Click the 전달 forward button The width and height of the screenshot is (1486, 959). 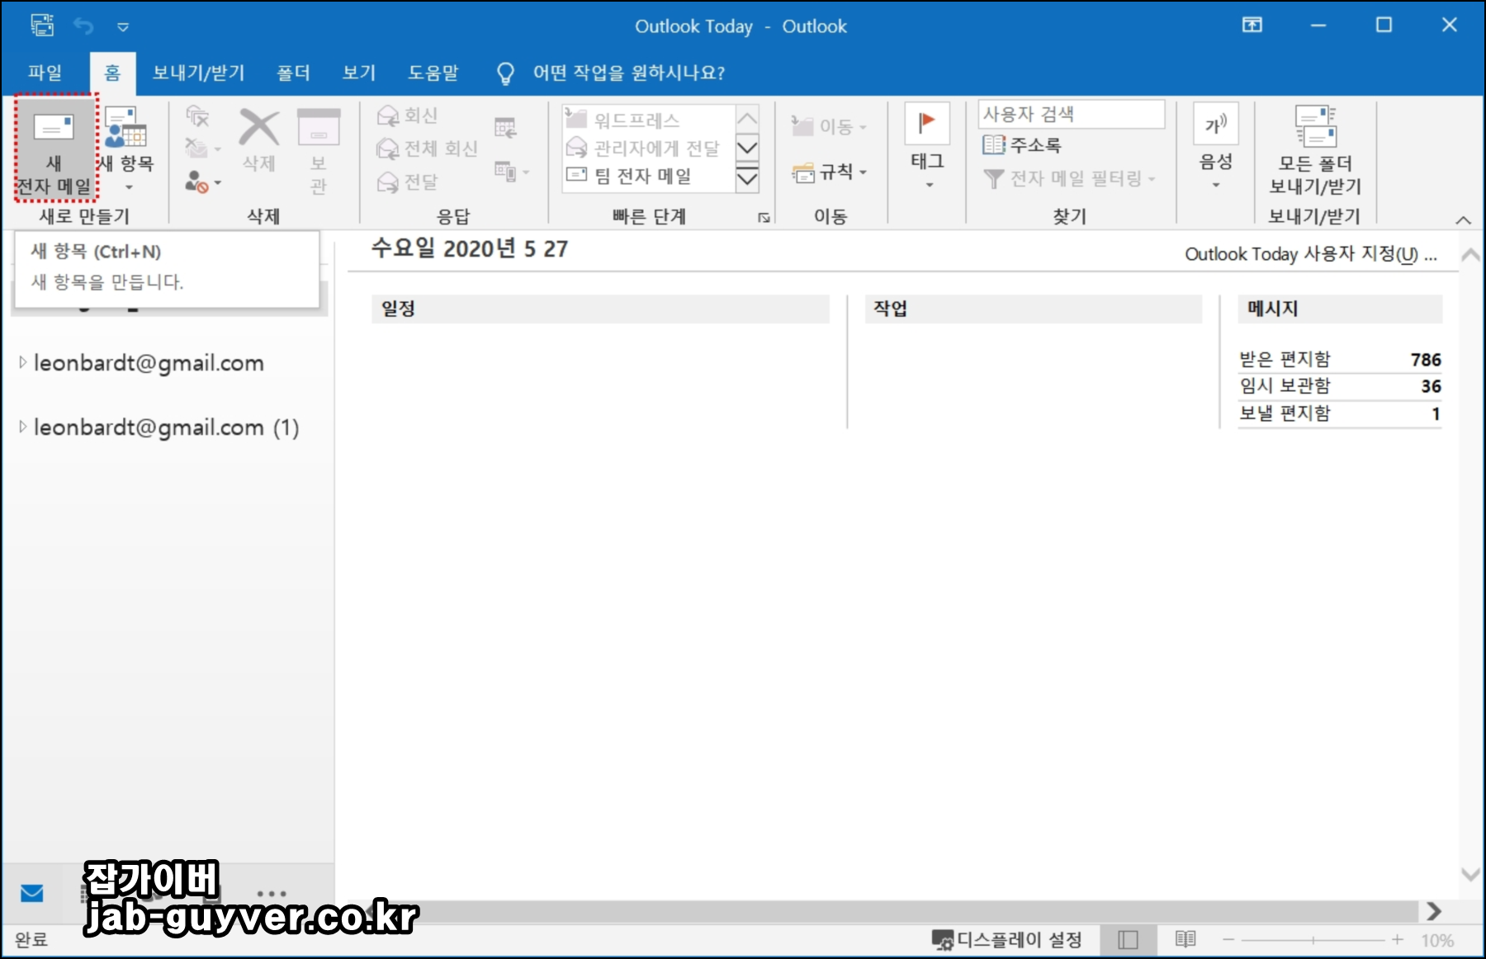click(x=407, y=182)
